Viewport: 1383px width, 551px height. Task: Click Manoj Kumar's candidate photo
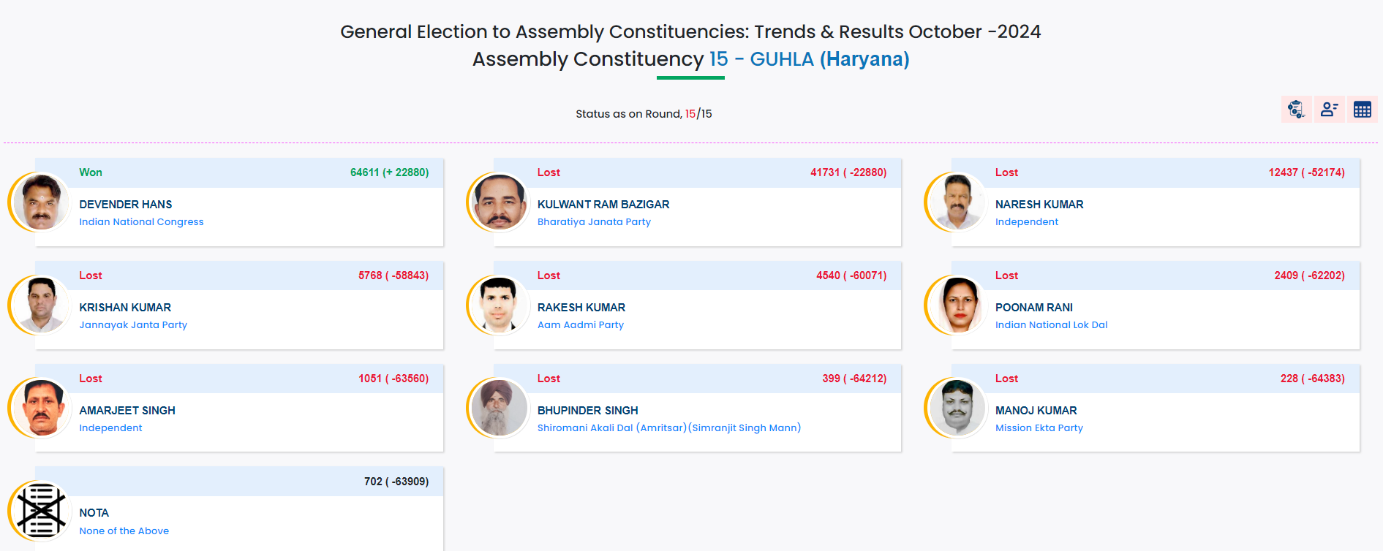tap(957, 408)
